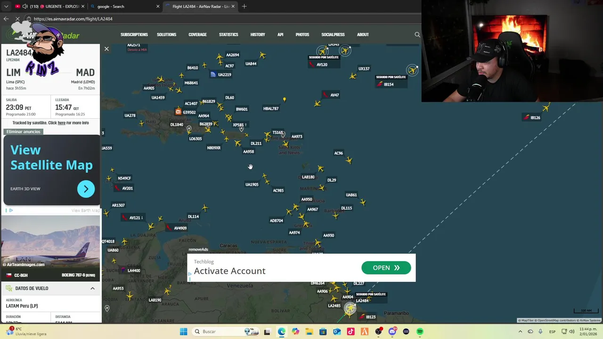Open Microsoft Store from taskbar
This screenshot has width=603, height=339.
point(323,331)
